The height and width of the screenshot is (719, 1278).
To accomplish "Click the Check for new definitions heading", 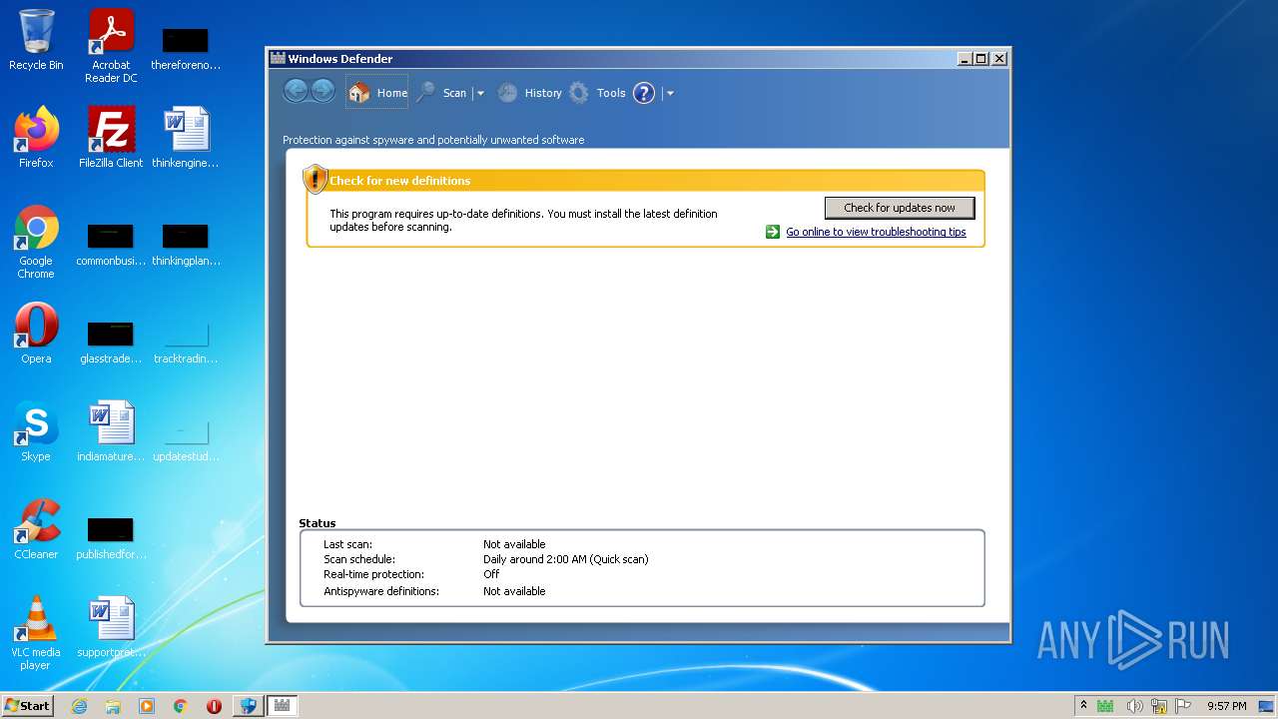I will pyautogui.click(x=399, y=181).
